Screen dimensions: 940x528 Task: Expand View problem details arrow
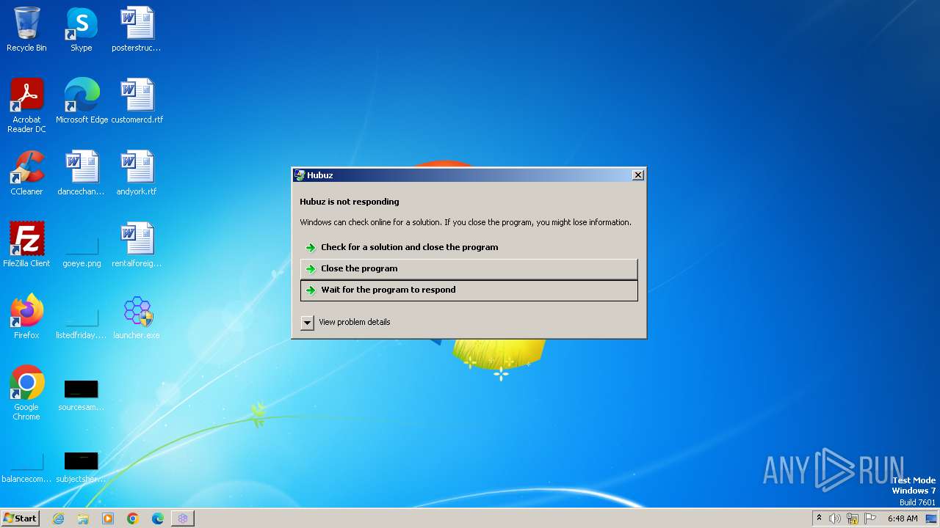[307, 323]
